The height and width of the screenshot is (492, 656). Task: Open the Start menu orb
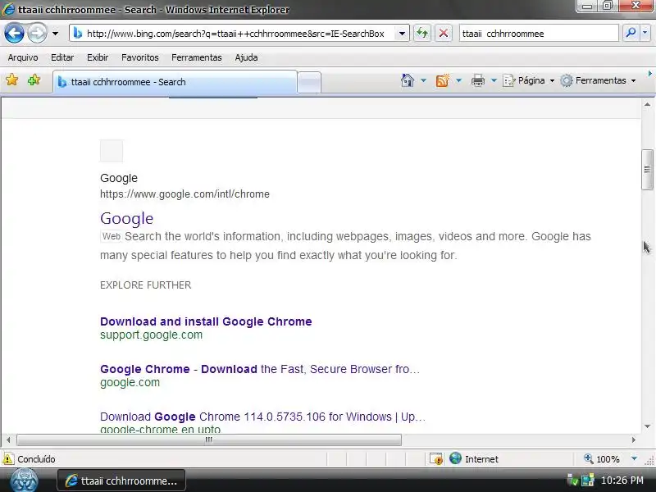pyautogui.click(x=24, y=481)
